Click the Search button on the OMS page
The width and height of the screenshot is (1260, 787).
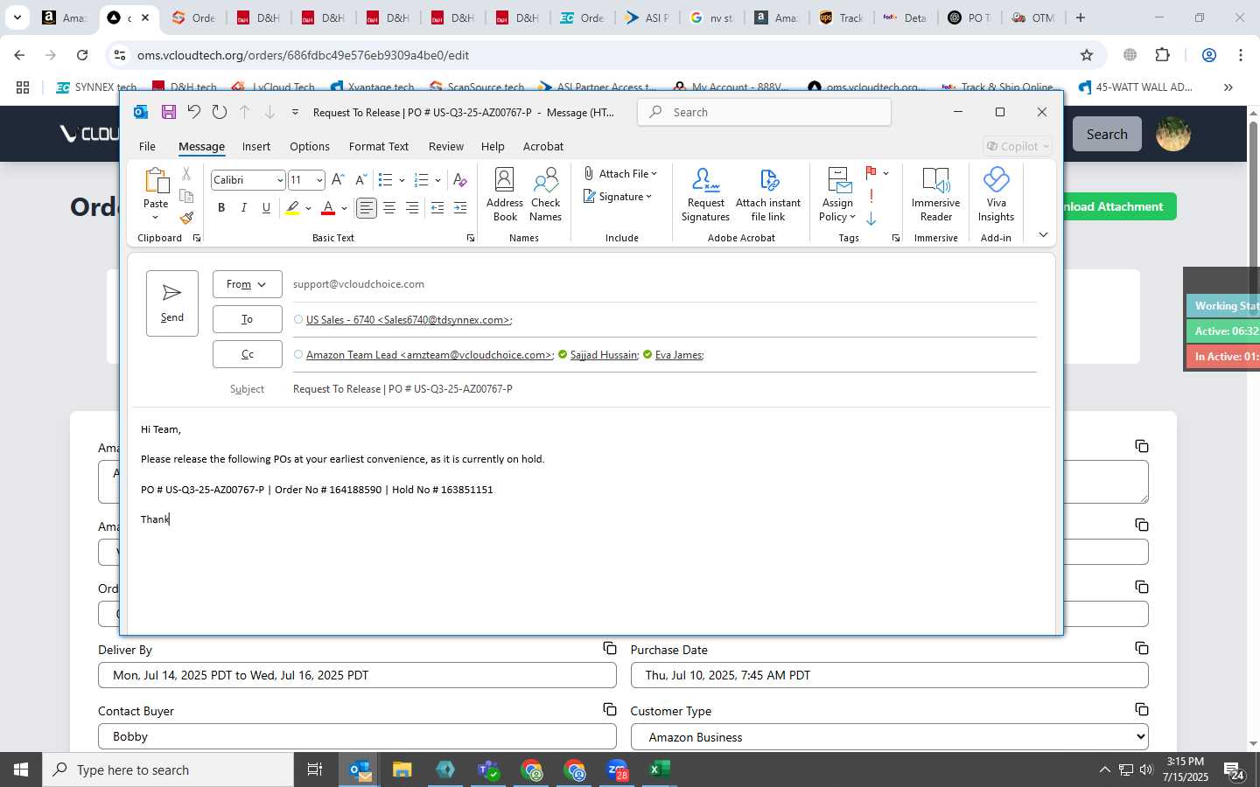coord(1107,134)
